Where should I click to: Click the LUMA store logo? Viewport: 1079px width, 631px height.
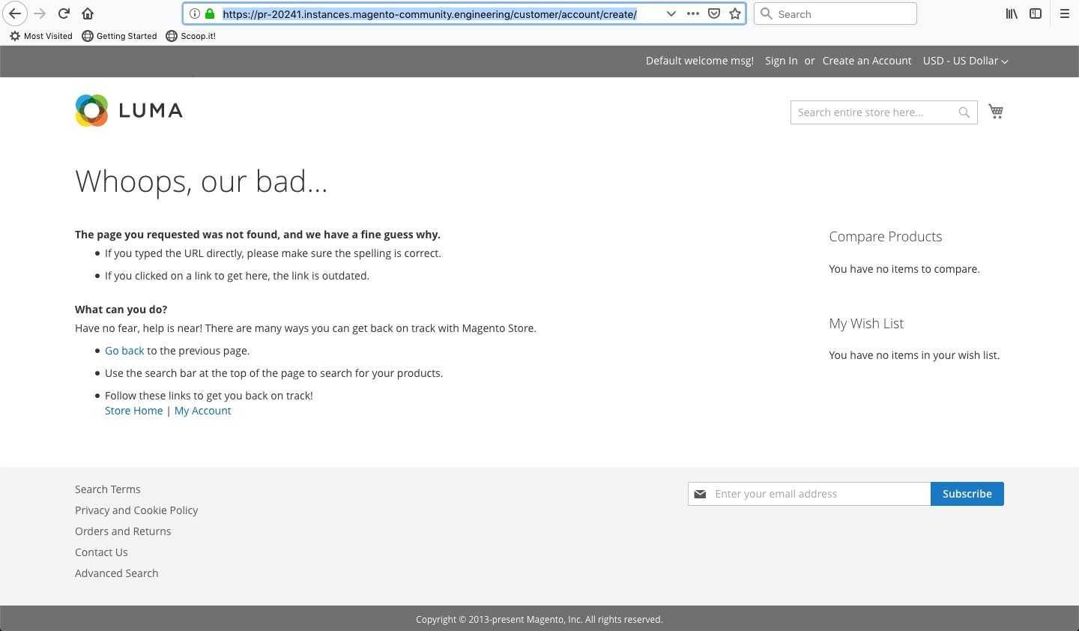[x=129, y=111]
